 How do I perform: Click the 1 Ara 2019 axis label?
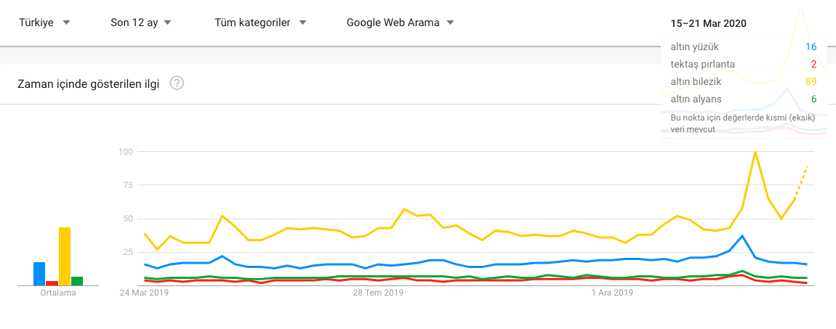[x=612, y=293]
